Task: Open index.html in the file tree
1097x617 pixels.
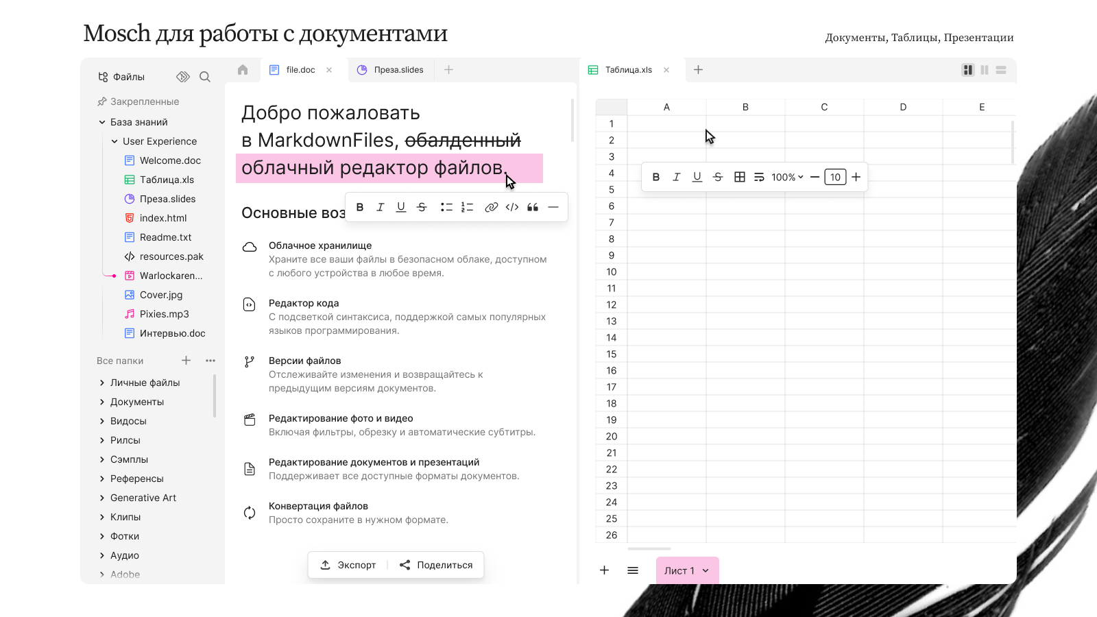Action: 163,218
